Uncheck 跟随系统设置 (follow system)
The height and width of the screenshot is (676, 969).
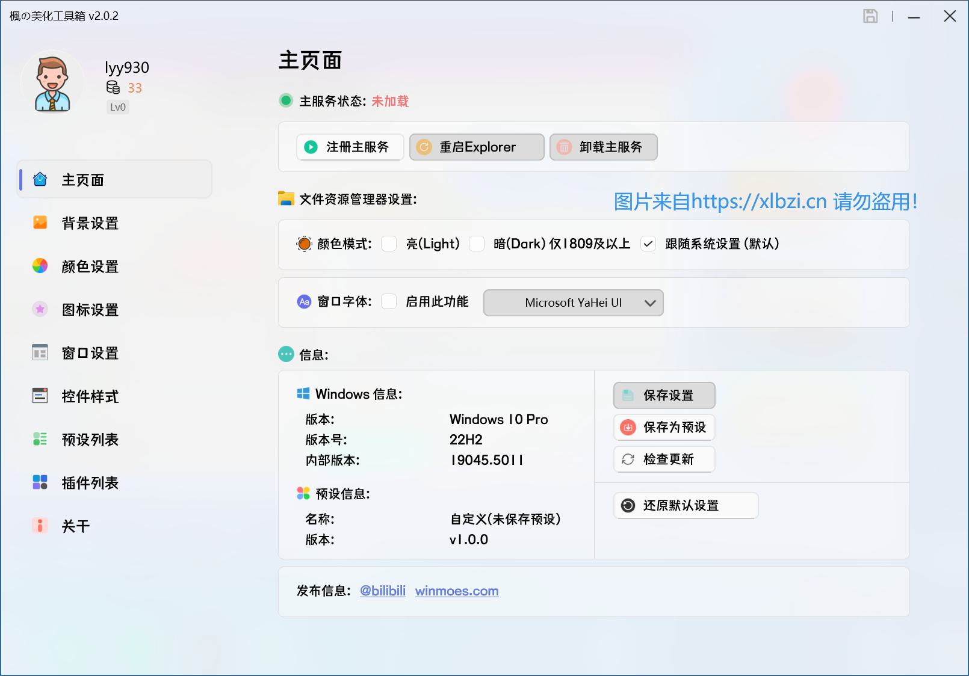click(648, 244)
